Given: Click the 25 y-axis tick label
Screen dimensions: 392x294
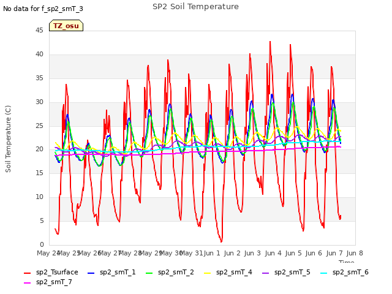Looking at the screenshot, I should (x=39, y=126).
